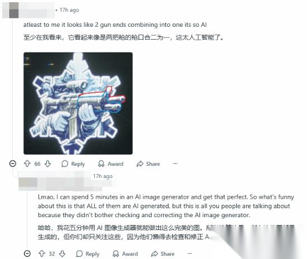Upvote the 32-point reply
Screen dimensions: 307x259
(41, 254)
